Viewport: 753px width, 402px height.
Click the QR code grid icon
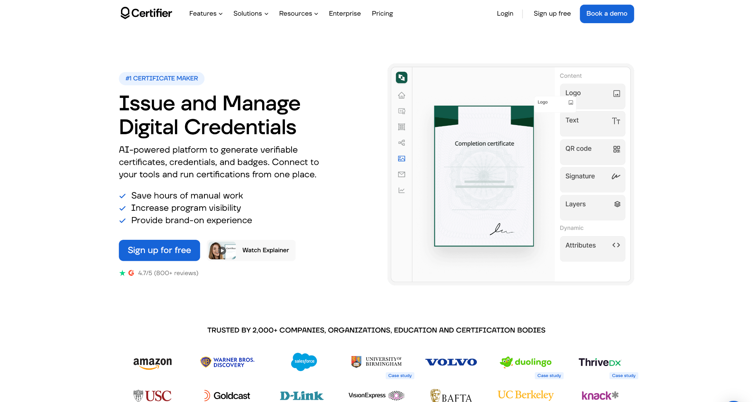pos(617,149)
